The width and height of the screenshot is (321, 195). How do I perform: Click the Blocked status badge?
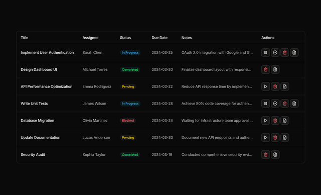point(128,121)
